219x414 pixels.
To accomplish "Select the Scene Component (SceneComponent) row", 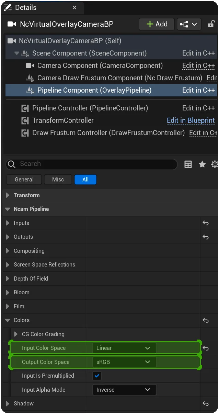I will 111,53.
